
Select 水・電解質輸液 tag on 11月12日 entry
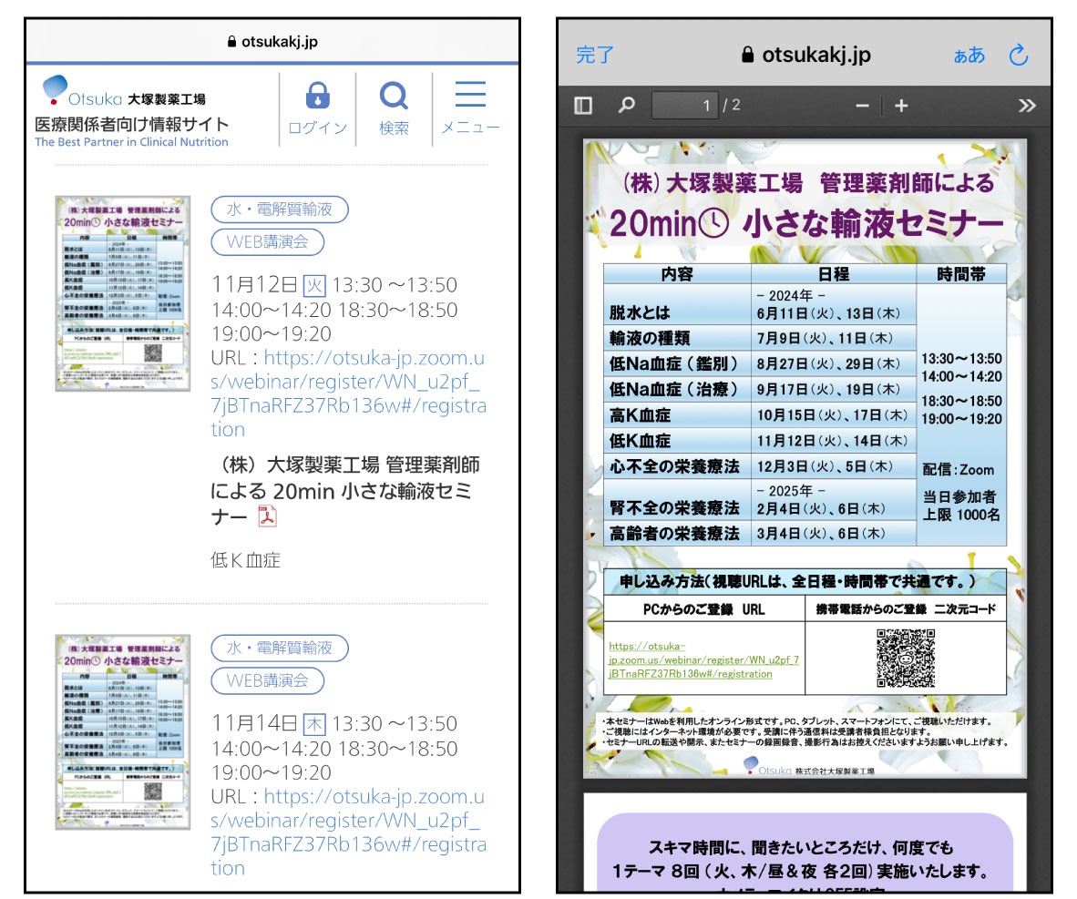[x=280, y=209]
